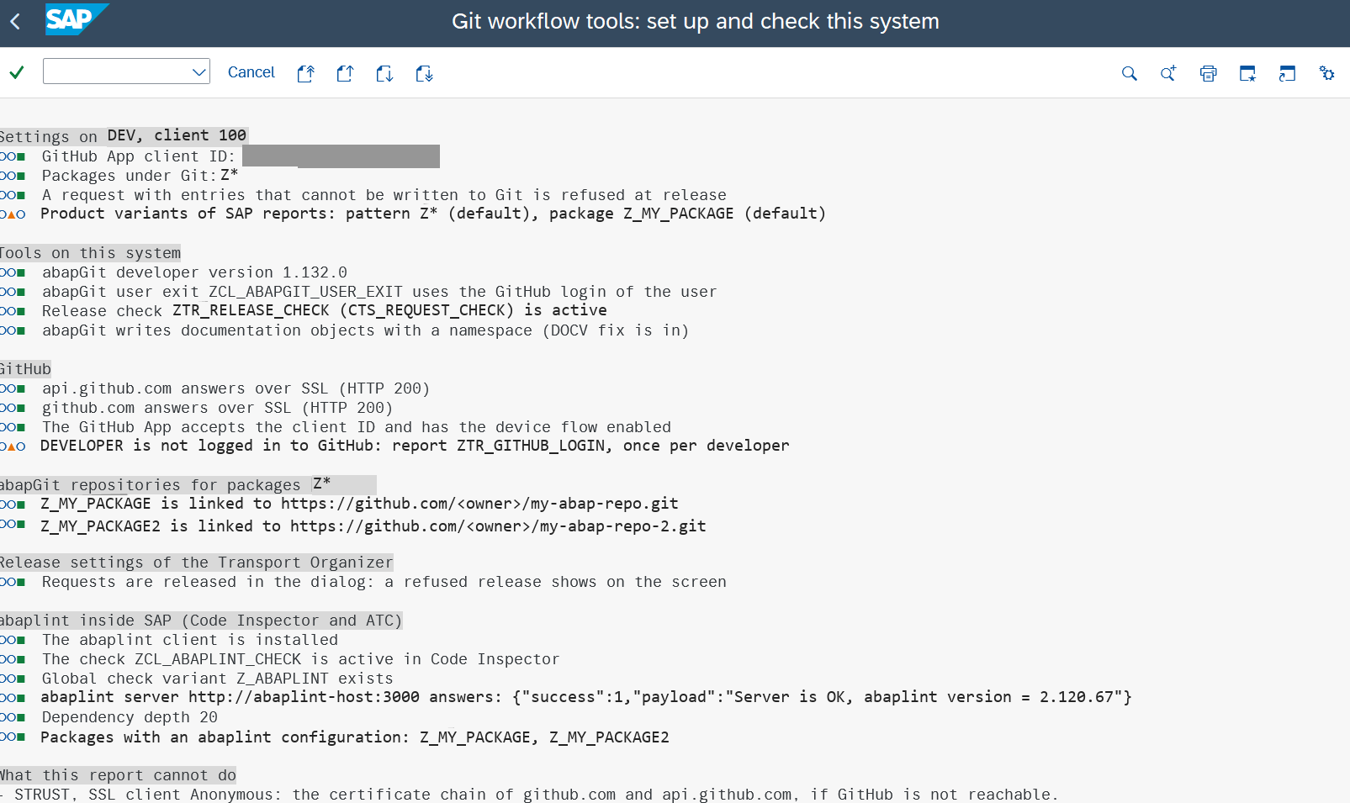Click the abaplint server answer line
Screen dimensions: 1350x803
586,697
